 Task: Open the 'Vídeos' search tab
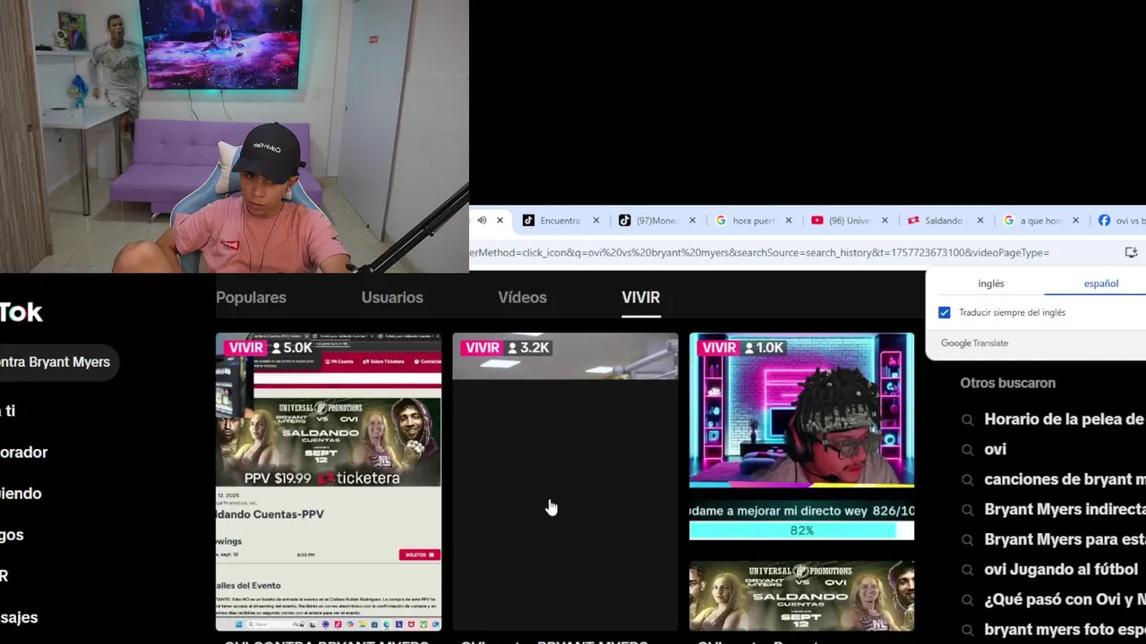click(x=522, y=297)
